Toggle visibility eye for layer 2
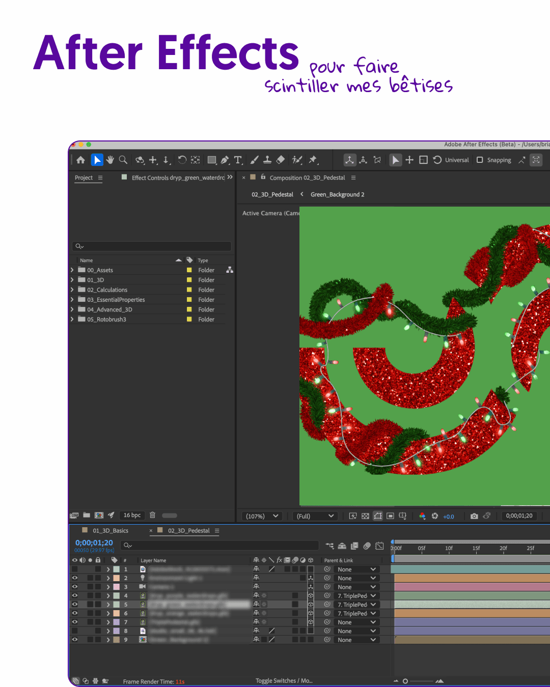 (x=75, y=578)
